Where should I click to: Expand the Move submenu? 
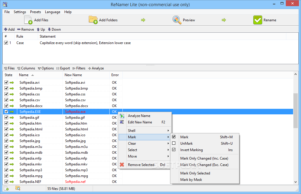145,156
